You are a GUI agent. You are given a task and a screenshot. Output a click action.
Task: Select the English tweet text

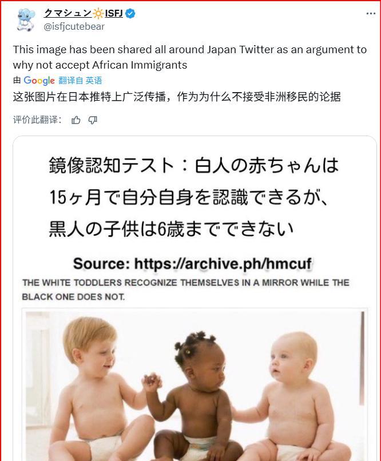(x=189, y=57)
